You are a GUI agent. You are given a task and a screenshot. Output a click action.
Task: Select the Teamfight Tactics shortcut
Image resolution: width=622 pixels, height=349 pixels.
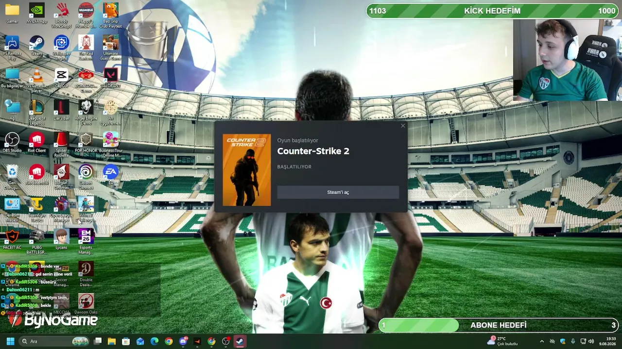[36, 210]
